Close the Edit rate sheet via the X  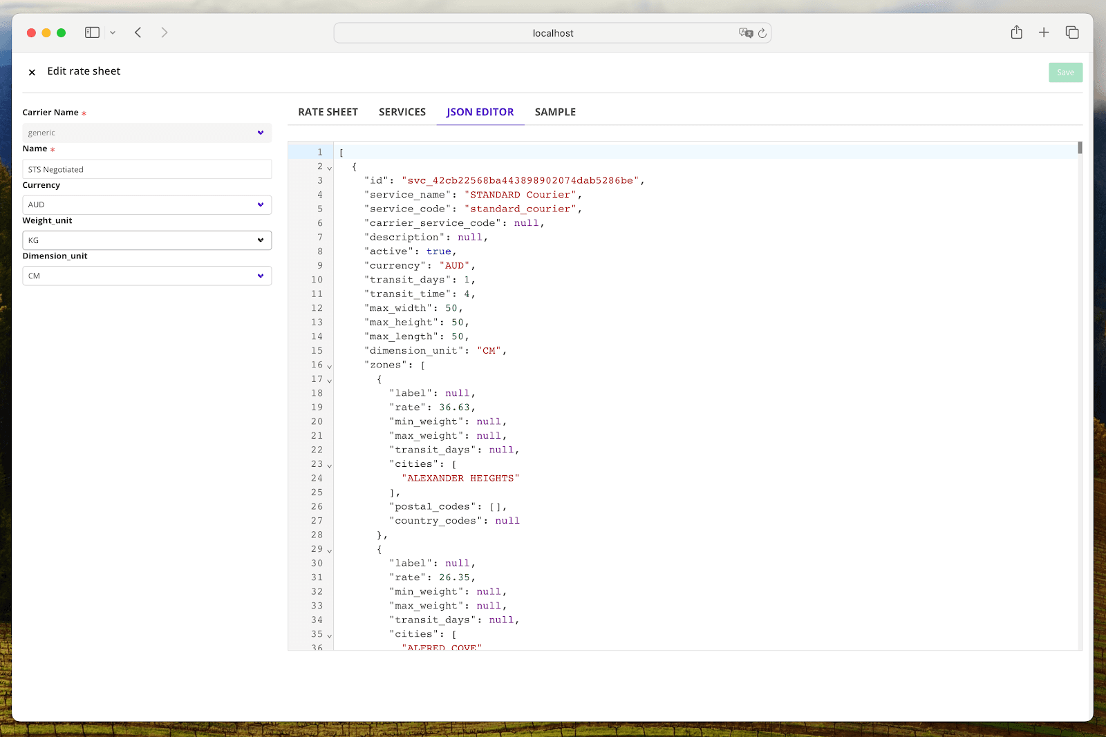pos(32,71)
